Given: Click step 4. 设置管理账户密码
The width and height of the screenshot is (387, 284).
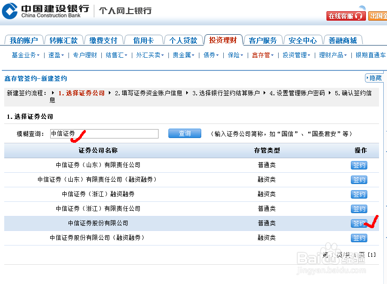Looking at the screenshot, I should point(297,93).
